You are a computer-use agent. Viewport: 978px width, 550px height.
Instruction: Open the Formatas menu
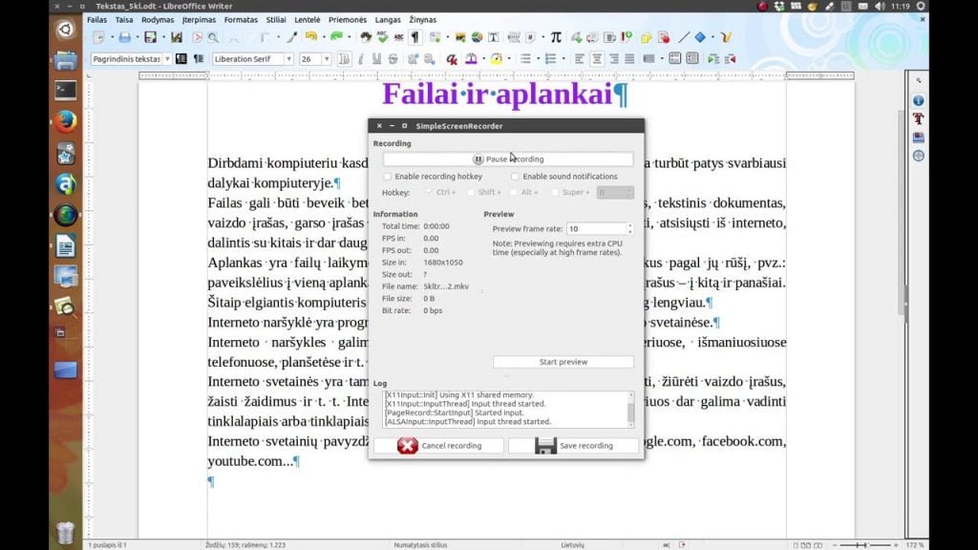tap(241, 20)
